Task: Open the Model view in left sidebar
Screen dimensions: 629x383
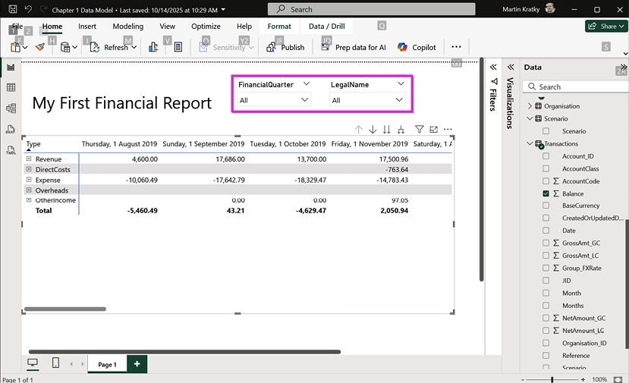Action: point(11,108)
